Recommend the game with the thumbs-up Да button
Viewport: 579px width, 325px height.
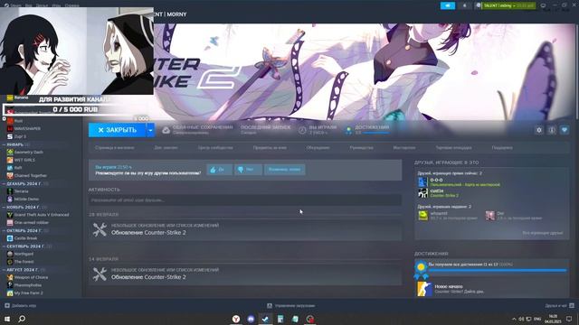(x=219, y=170)
